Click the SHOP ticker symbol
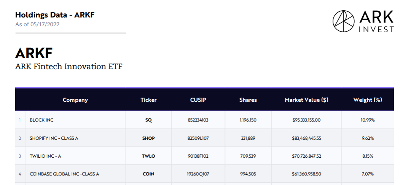411x185 pixels. [x=148, y=138]
